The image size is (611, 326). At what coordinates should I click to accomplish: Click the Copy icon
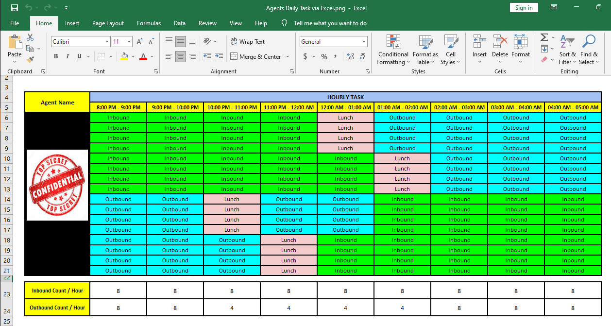click(30, 49)
